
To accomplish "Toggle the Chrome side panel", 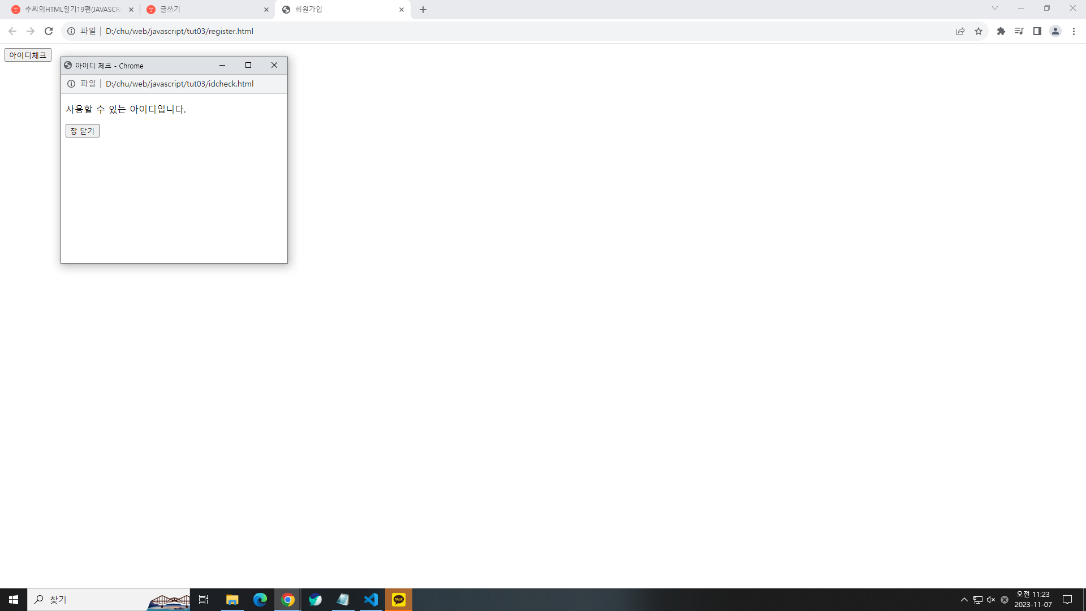I will (x=1037, y=31).
